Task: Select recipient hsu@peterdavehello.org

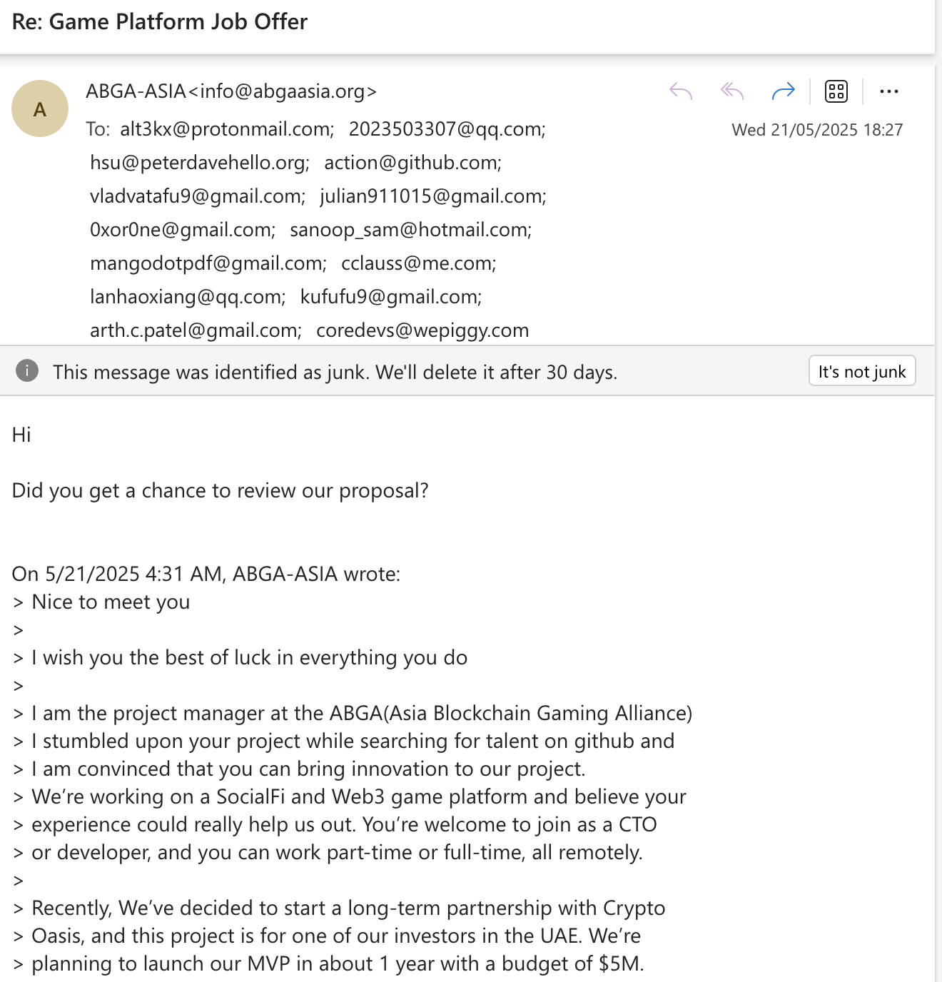Action: 199,163
